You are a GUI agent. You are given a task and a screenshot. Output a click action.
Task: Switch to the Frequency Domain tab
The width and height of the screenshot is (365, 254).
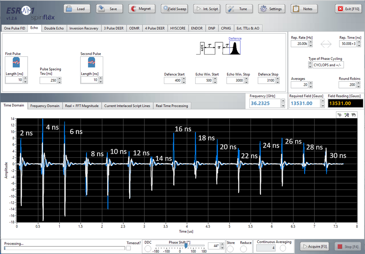click(45, 106)
